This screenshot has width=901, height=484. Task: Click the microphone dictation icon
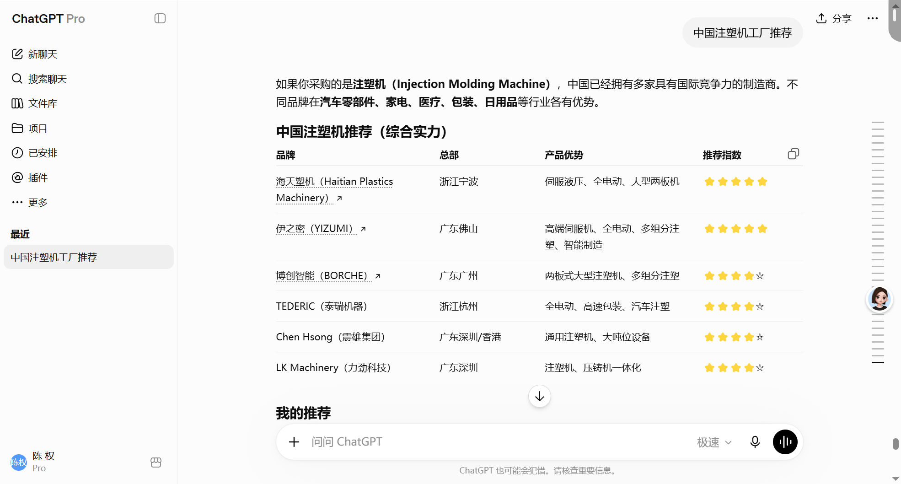(x=755, y=442)
